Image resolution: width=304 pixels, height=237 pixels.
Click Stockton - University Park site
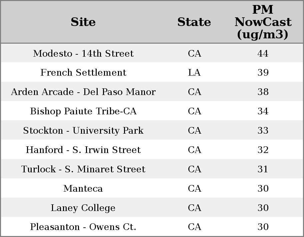83,131
